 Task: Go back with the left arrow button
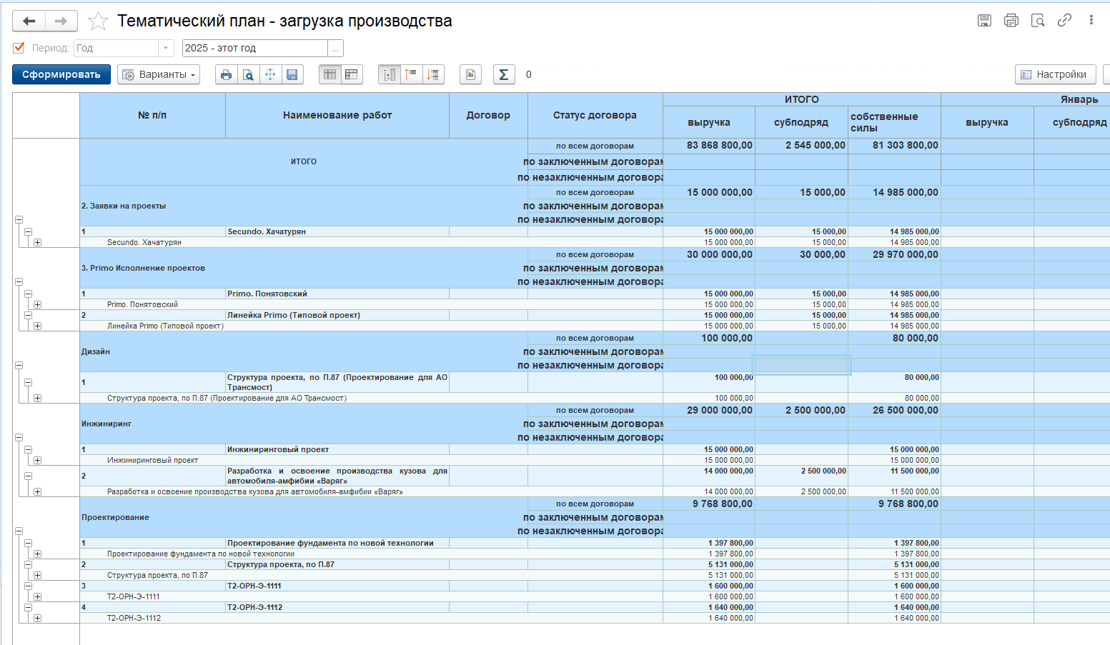coord(29,21)
